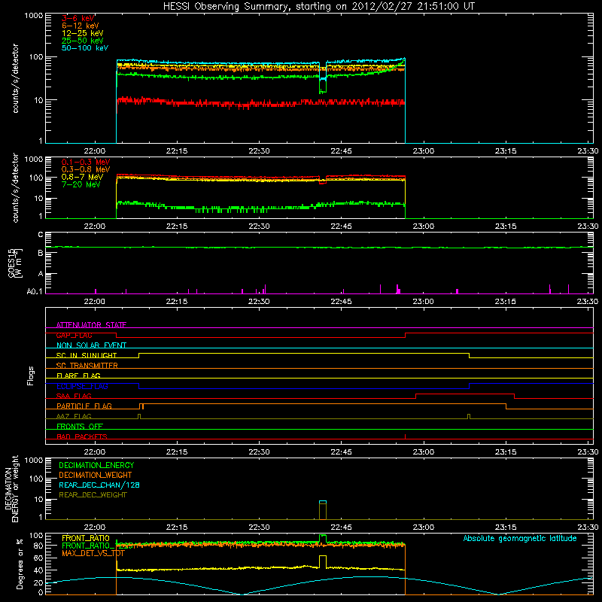Image resolution: width=602 pixels, height=602 pixels.
Task: Select the REAR_DEC_WEIGHT legend label
Action: tap(93, 495)
